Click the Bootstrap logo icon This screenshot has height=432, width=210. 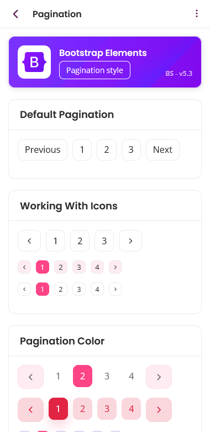[x=34, y=62]
